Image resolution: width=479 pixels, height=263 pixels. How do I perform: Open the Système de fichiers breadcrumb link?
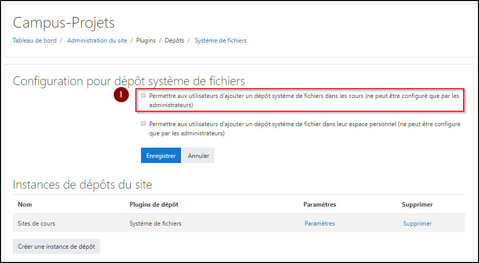coord(221,41)
